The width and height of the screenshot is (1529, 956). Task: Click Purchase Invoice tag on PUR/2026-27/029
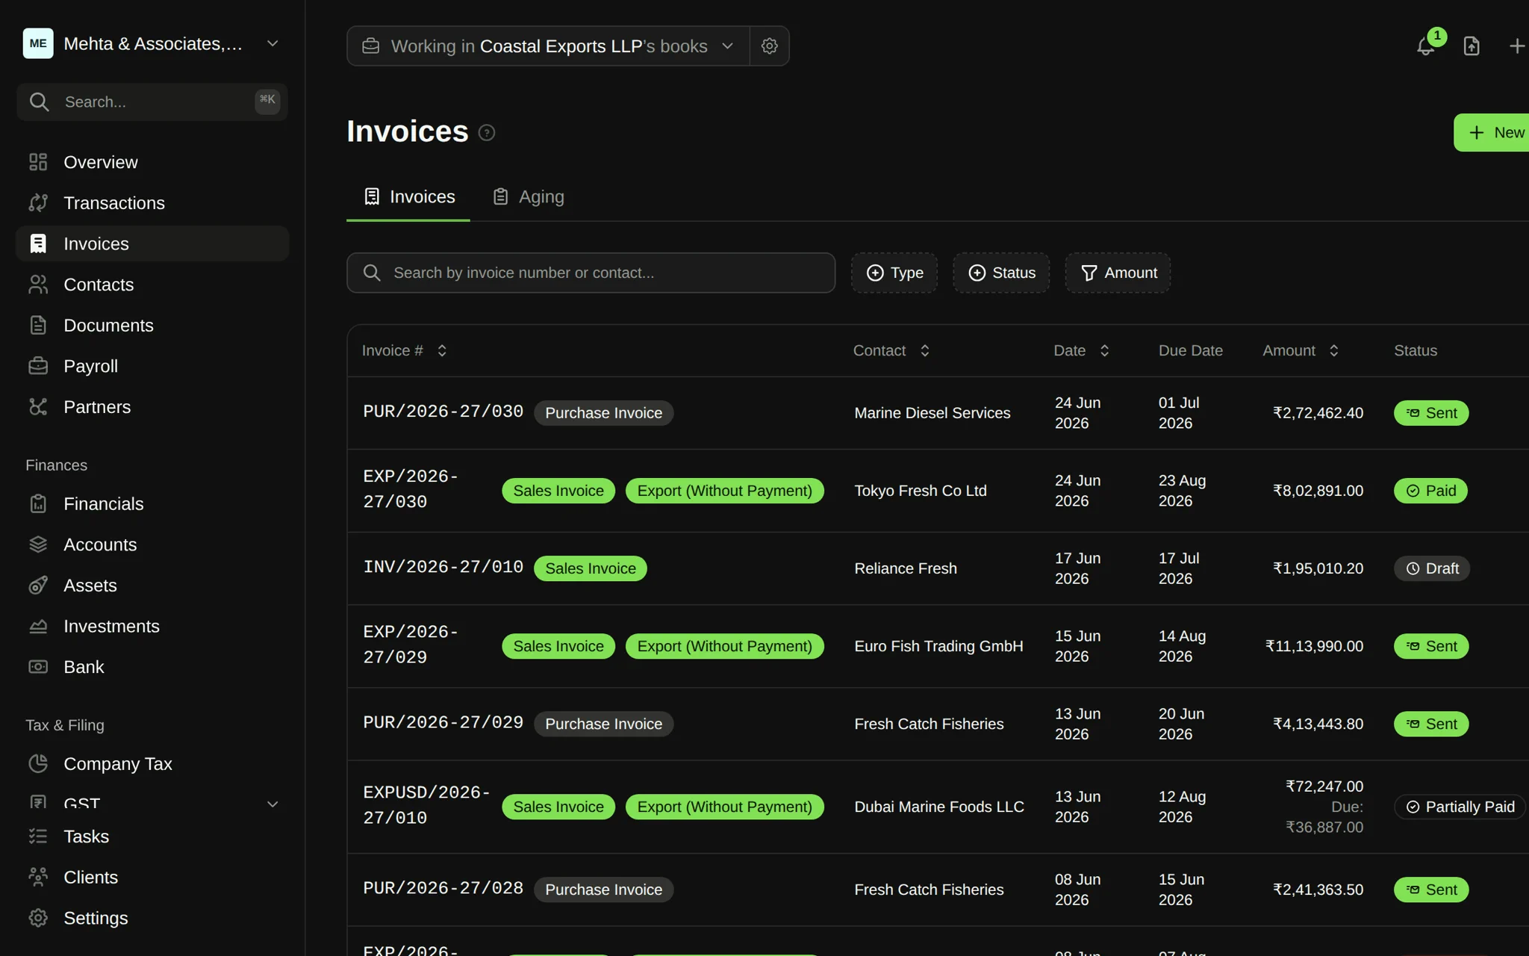tap(603, 724)
